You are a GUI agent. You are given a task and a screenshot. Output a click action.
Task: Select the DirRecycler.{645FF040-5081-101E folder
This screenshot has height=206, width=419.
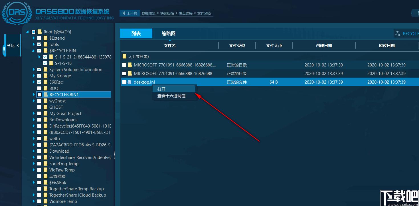pos(80,126)
